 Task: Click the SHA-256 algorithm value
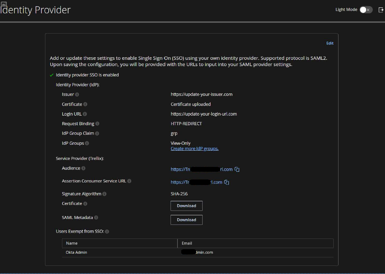(179, 194)
